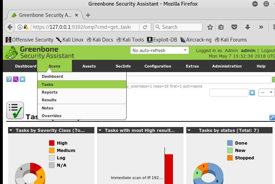Click the browser Search box
The width and height of the screenshot is (275, 184).
pyautogui.click(x=178, y=27)
